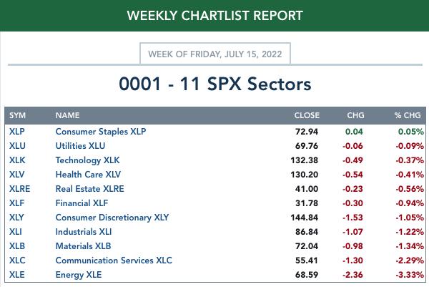Screen dimensions: 429x287
Task: Click the Real Estate XLRE link
Action: pyautogui.click(x=89, y=189)
